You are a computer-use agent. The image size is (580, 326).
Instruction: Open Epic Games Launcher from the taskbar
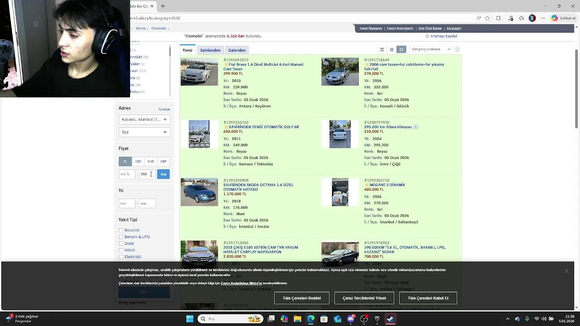(x=377, y=319)
